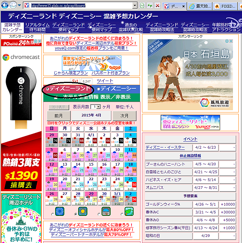This screenshot has height=243, width=242.
Task: Select the ディズニーシー radio option
Action: (98, 89)
